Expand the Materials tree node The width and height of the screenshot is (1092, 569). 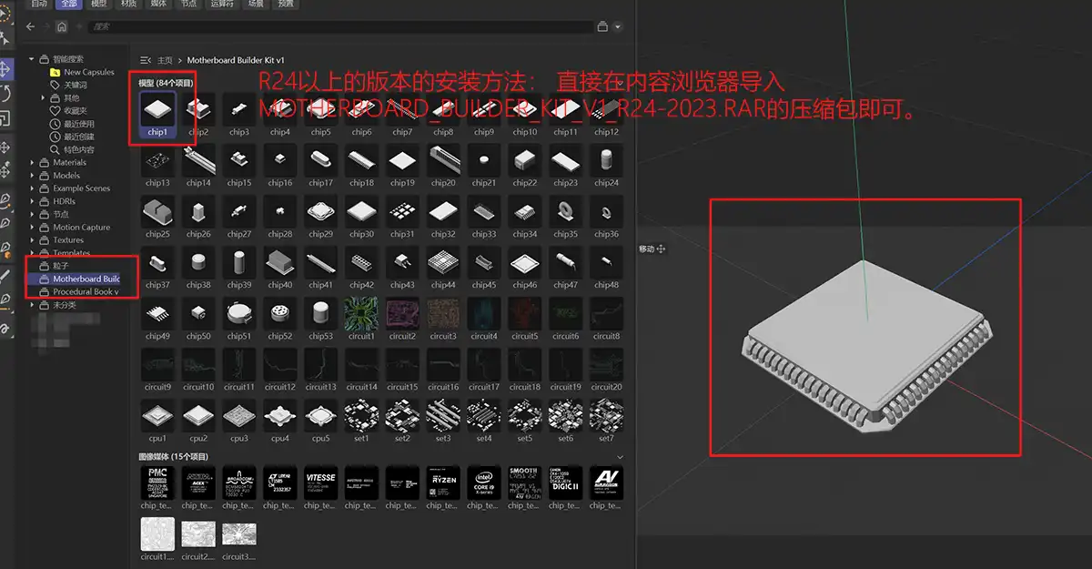click(33, 163)
